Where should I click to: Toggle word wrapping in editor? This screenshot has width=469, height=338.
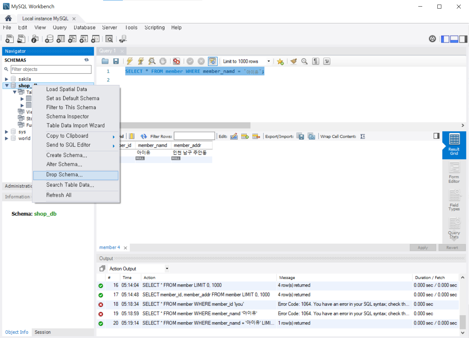point(327,61)
